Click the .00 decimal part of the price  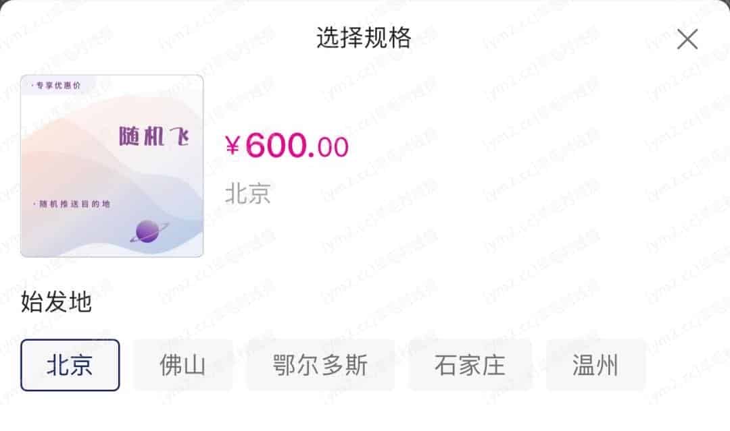coord(329,147)
